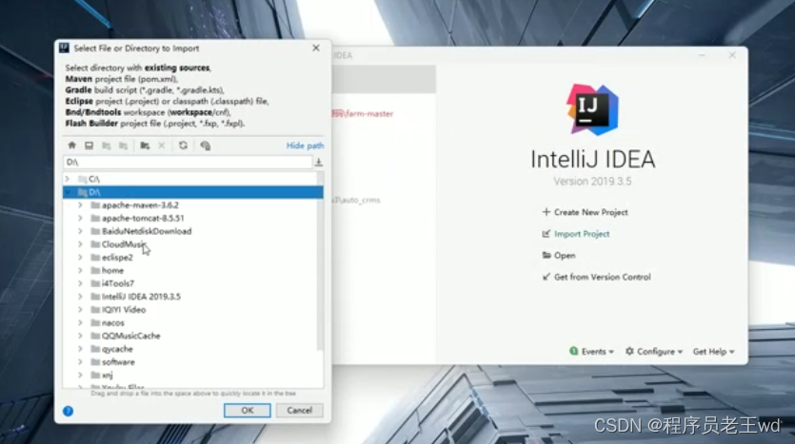Viewport: 795px width, 444px height.
Task: Click Get from Version Control
Action: click(x=596, y=277)
